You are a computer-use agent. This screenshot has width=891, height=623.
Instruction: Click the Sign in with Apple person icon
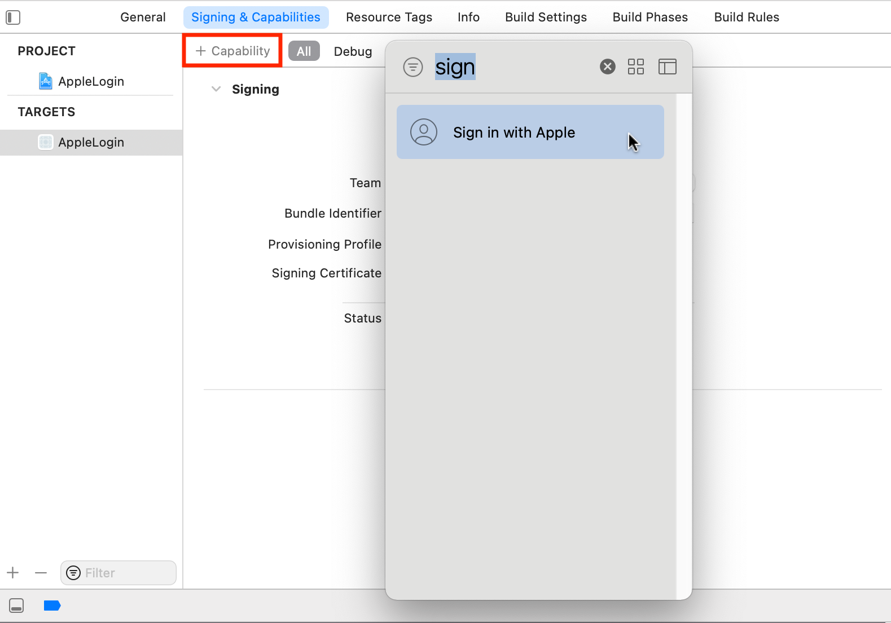424,132
